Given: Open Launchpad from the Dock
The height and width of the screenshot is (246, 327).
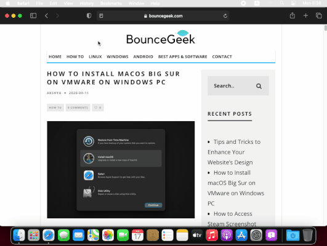Looking at the screenshot, I should 34,235.
